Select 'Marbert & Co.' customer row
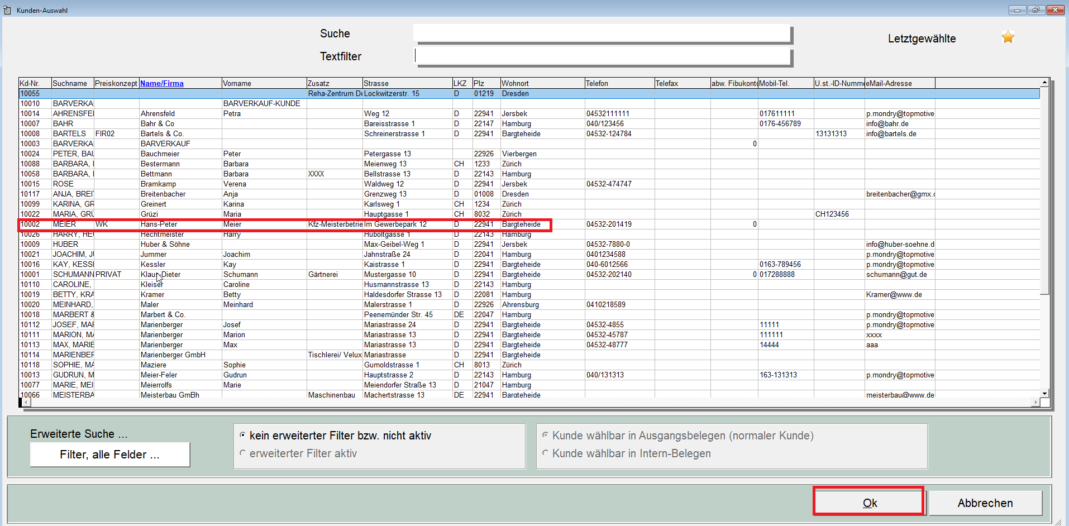 click(x=529, y=314)
